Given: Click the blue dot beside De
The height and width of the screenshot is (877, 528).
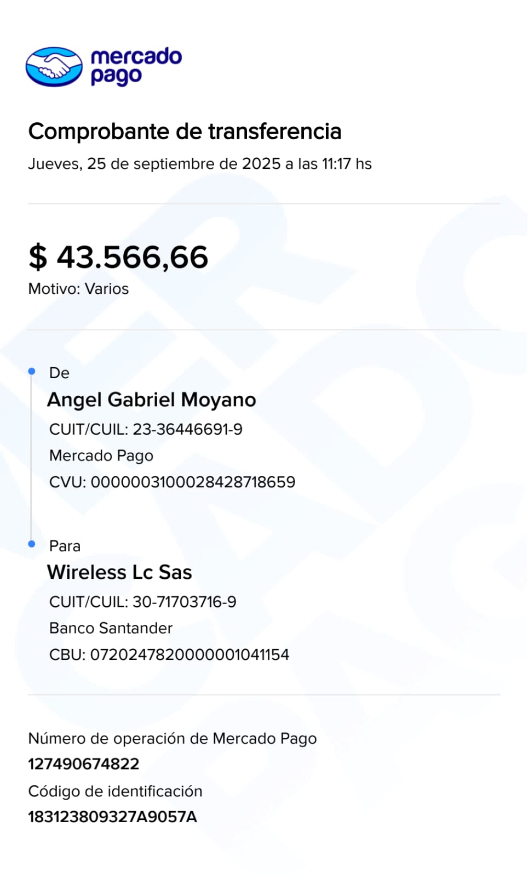Looking at the screenshot, I should tap(32, 372).
